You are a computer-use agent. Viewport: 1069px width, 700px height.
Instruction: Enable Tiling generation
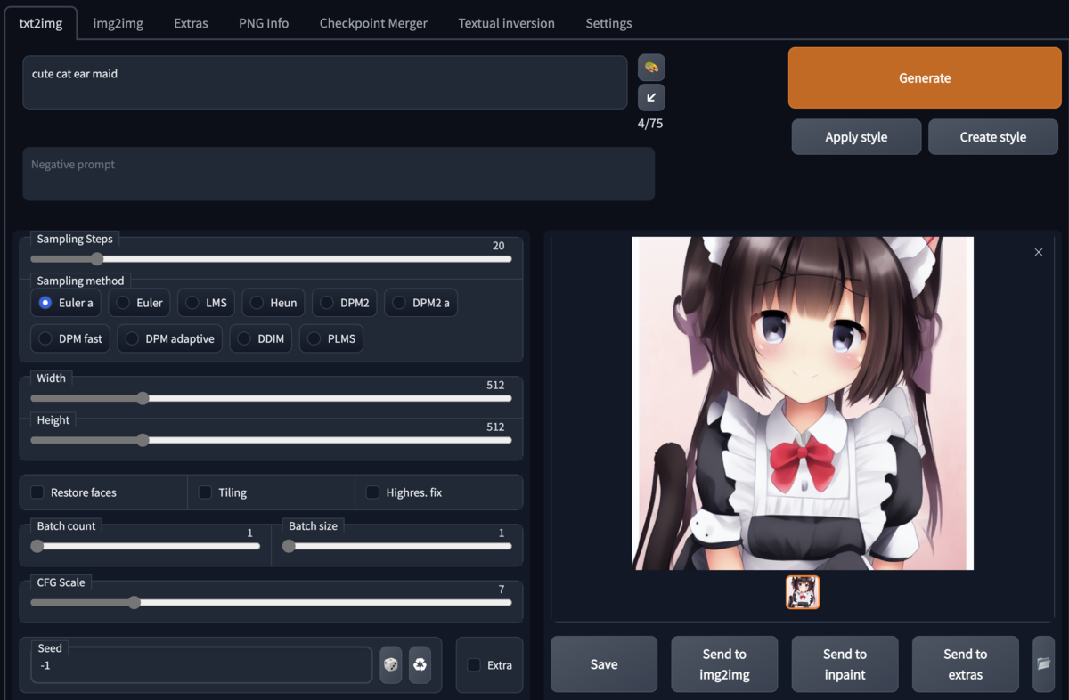(x=204, y=492)
